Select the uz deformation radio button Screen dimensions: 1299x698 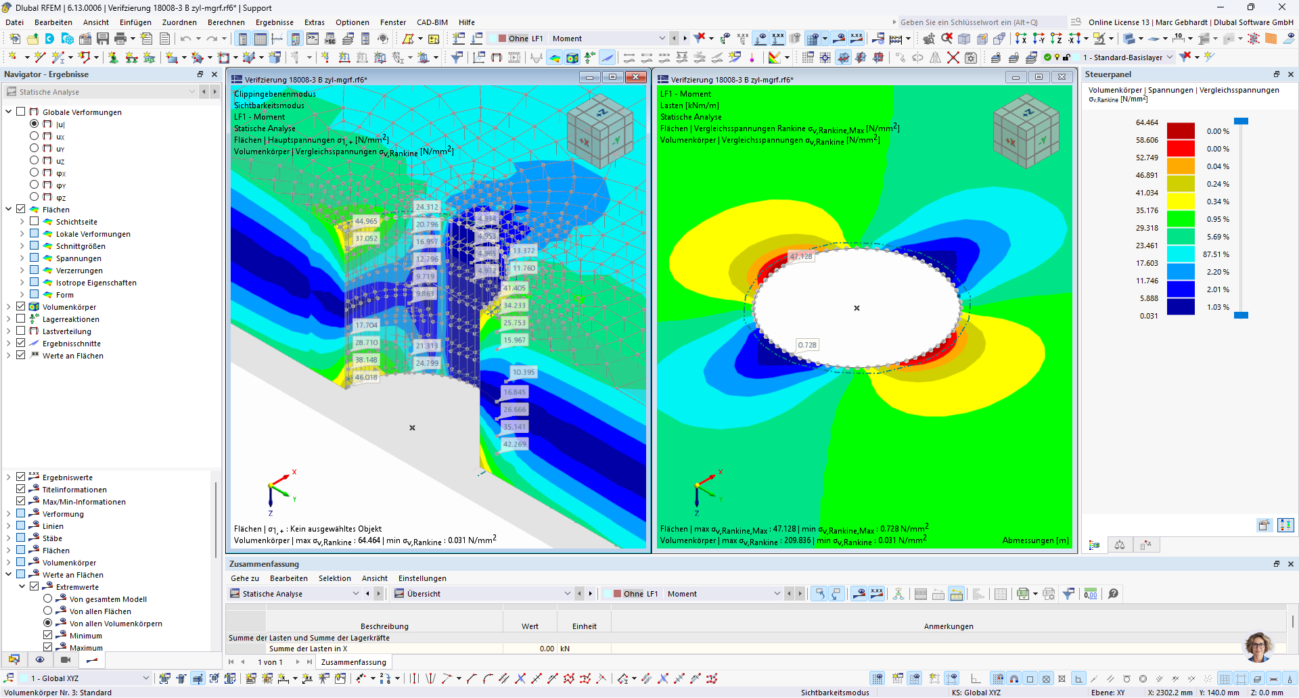click(x=35, y=161)
